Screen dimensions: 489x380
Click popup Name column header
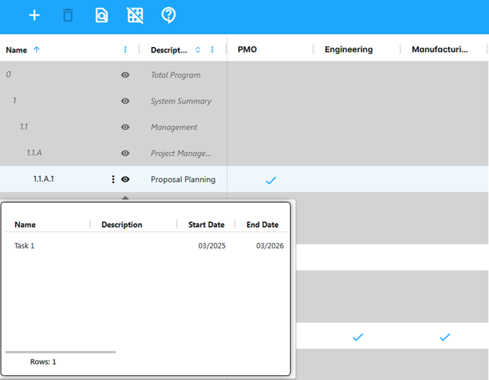tap(25, 225)
